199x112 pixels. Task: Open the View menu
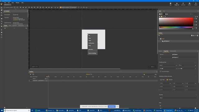pos(13,3)
